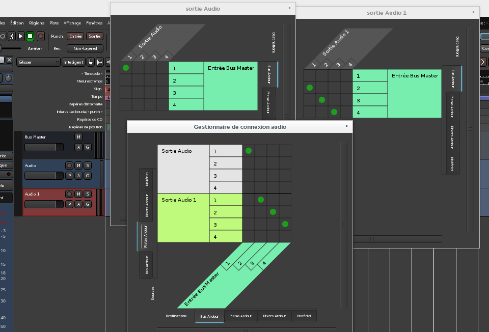Click Bus Master automation A button
489x332 pixels.
coord(78,147)
